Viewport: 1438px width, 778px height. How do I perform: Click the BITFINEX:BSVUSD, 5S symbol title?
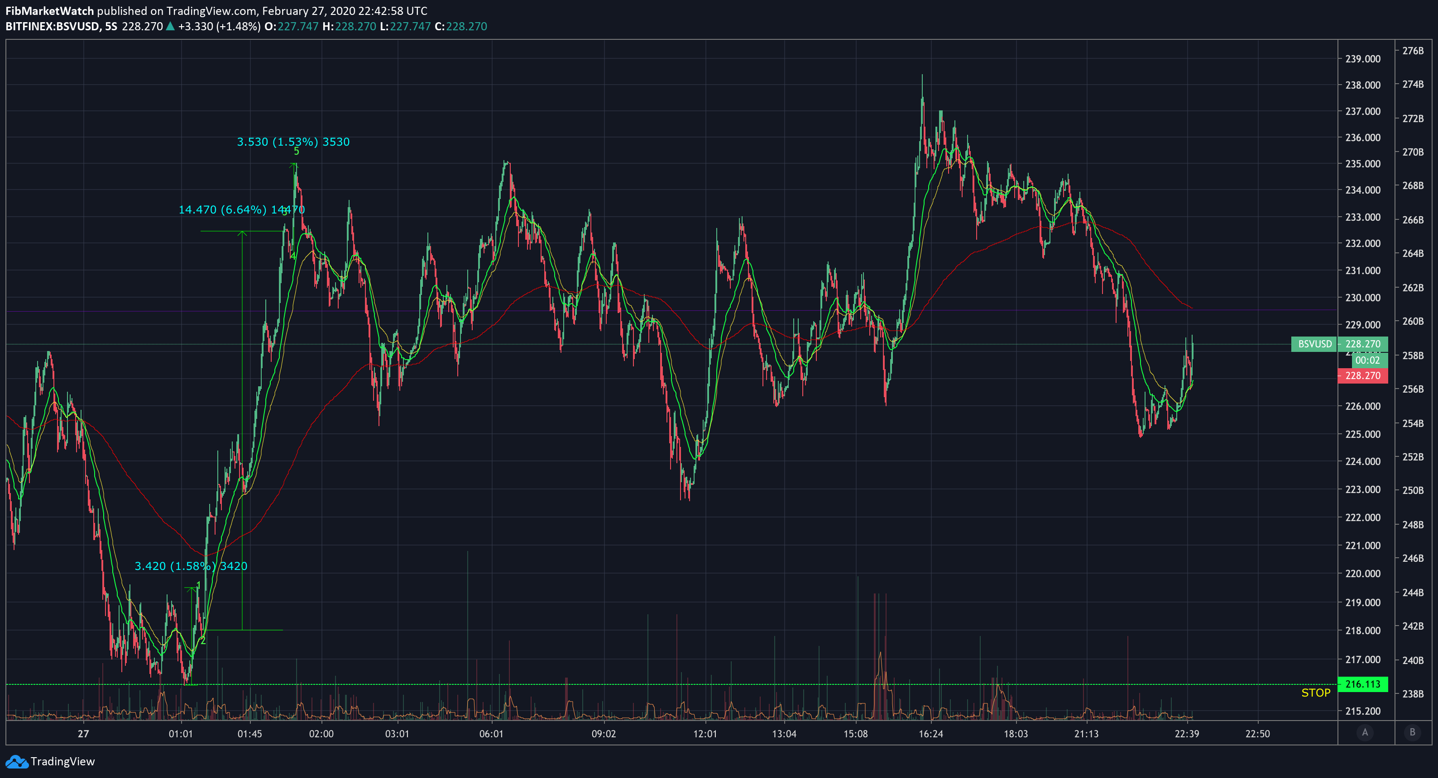coord(62,27)
